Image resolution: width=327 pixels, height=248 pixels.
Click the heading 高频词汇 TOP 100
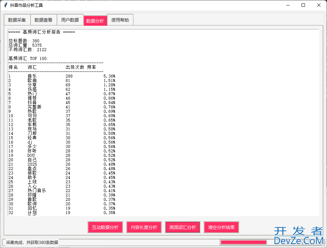click(x=29, y=59)
